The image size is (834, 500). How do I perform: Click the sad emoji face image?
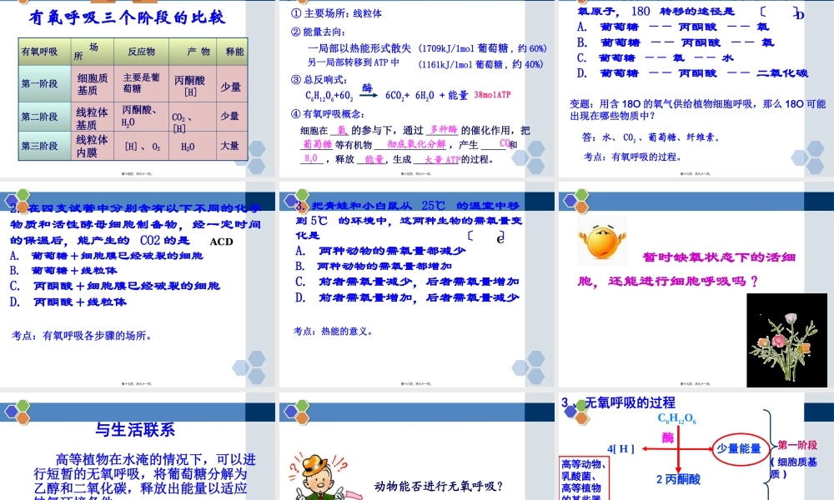[x=601, y=241]
